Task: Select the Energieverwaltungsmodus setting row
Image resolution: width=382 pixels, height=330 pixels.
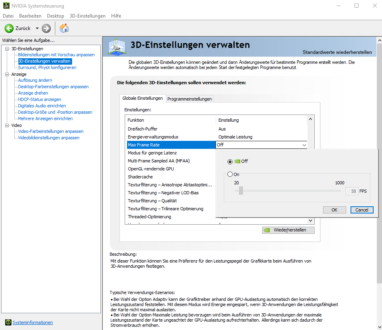Action: (217, 137)
